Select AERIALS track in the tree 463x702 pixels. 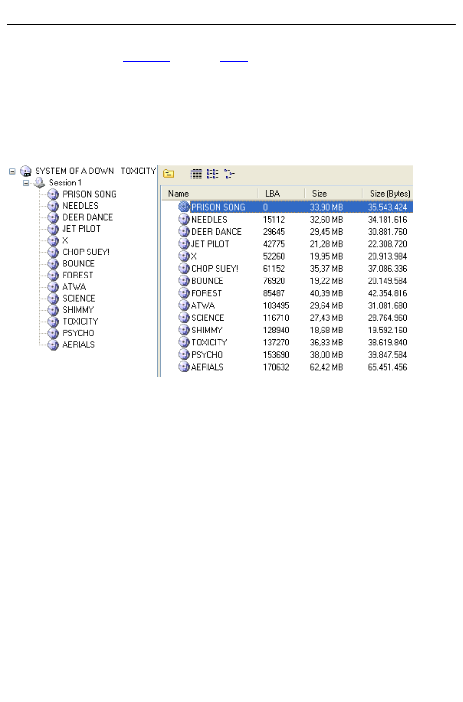[x=78, y=344]
